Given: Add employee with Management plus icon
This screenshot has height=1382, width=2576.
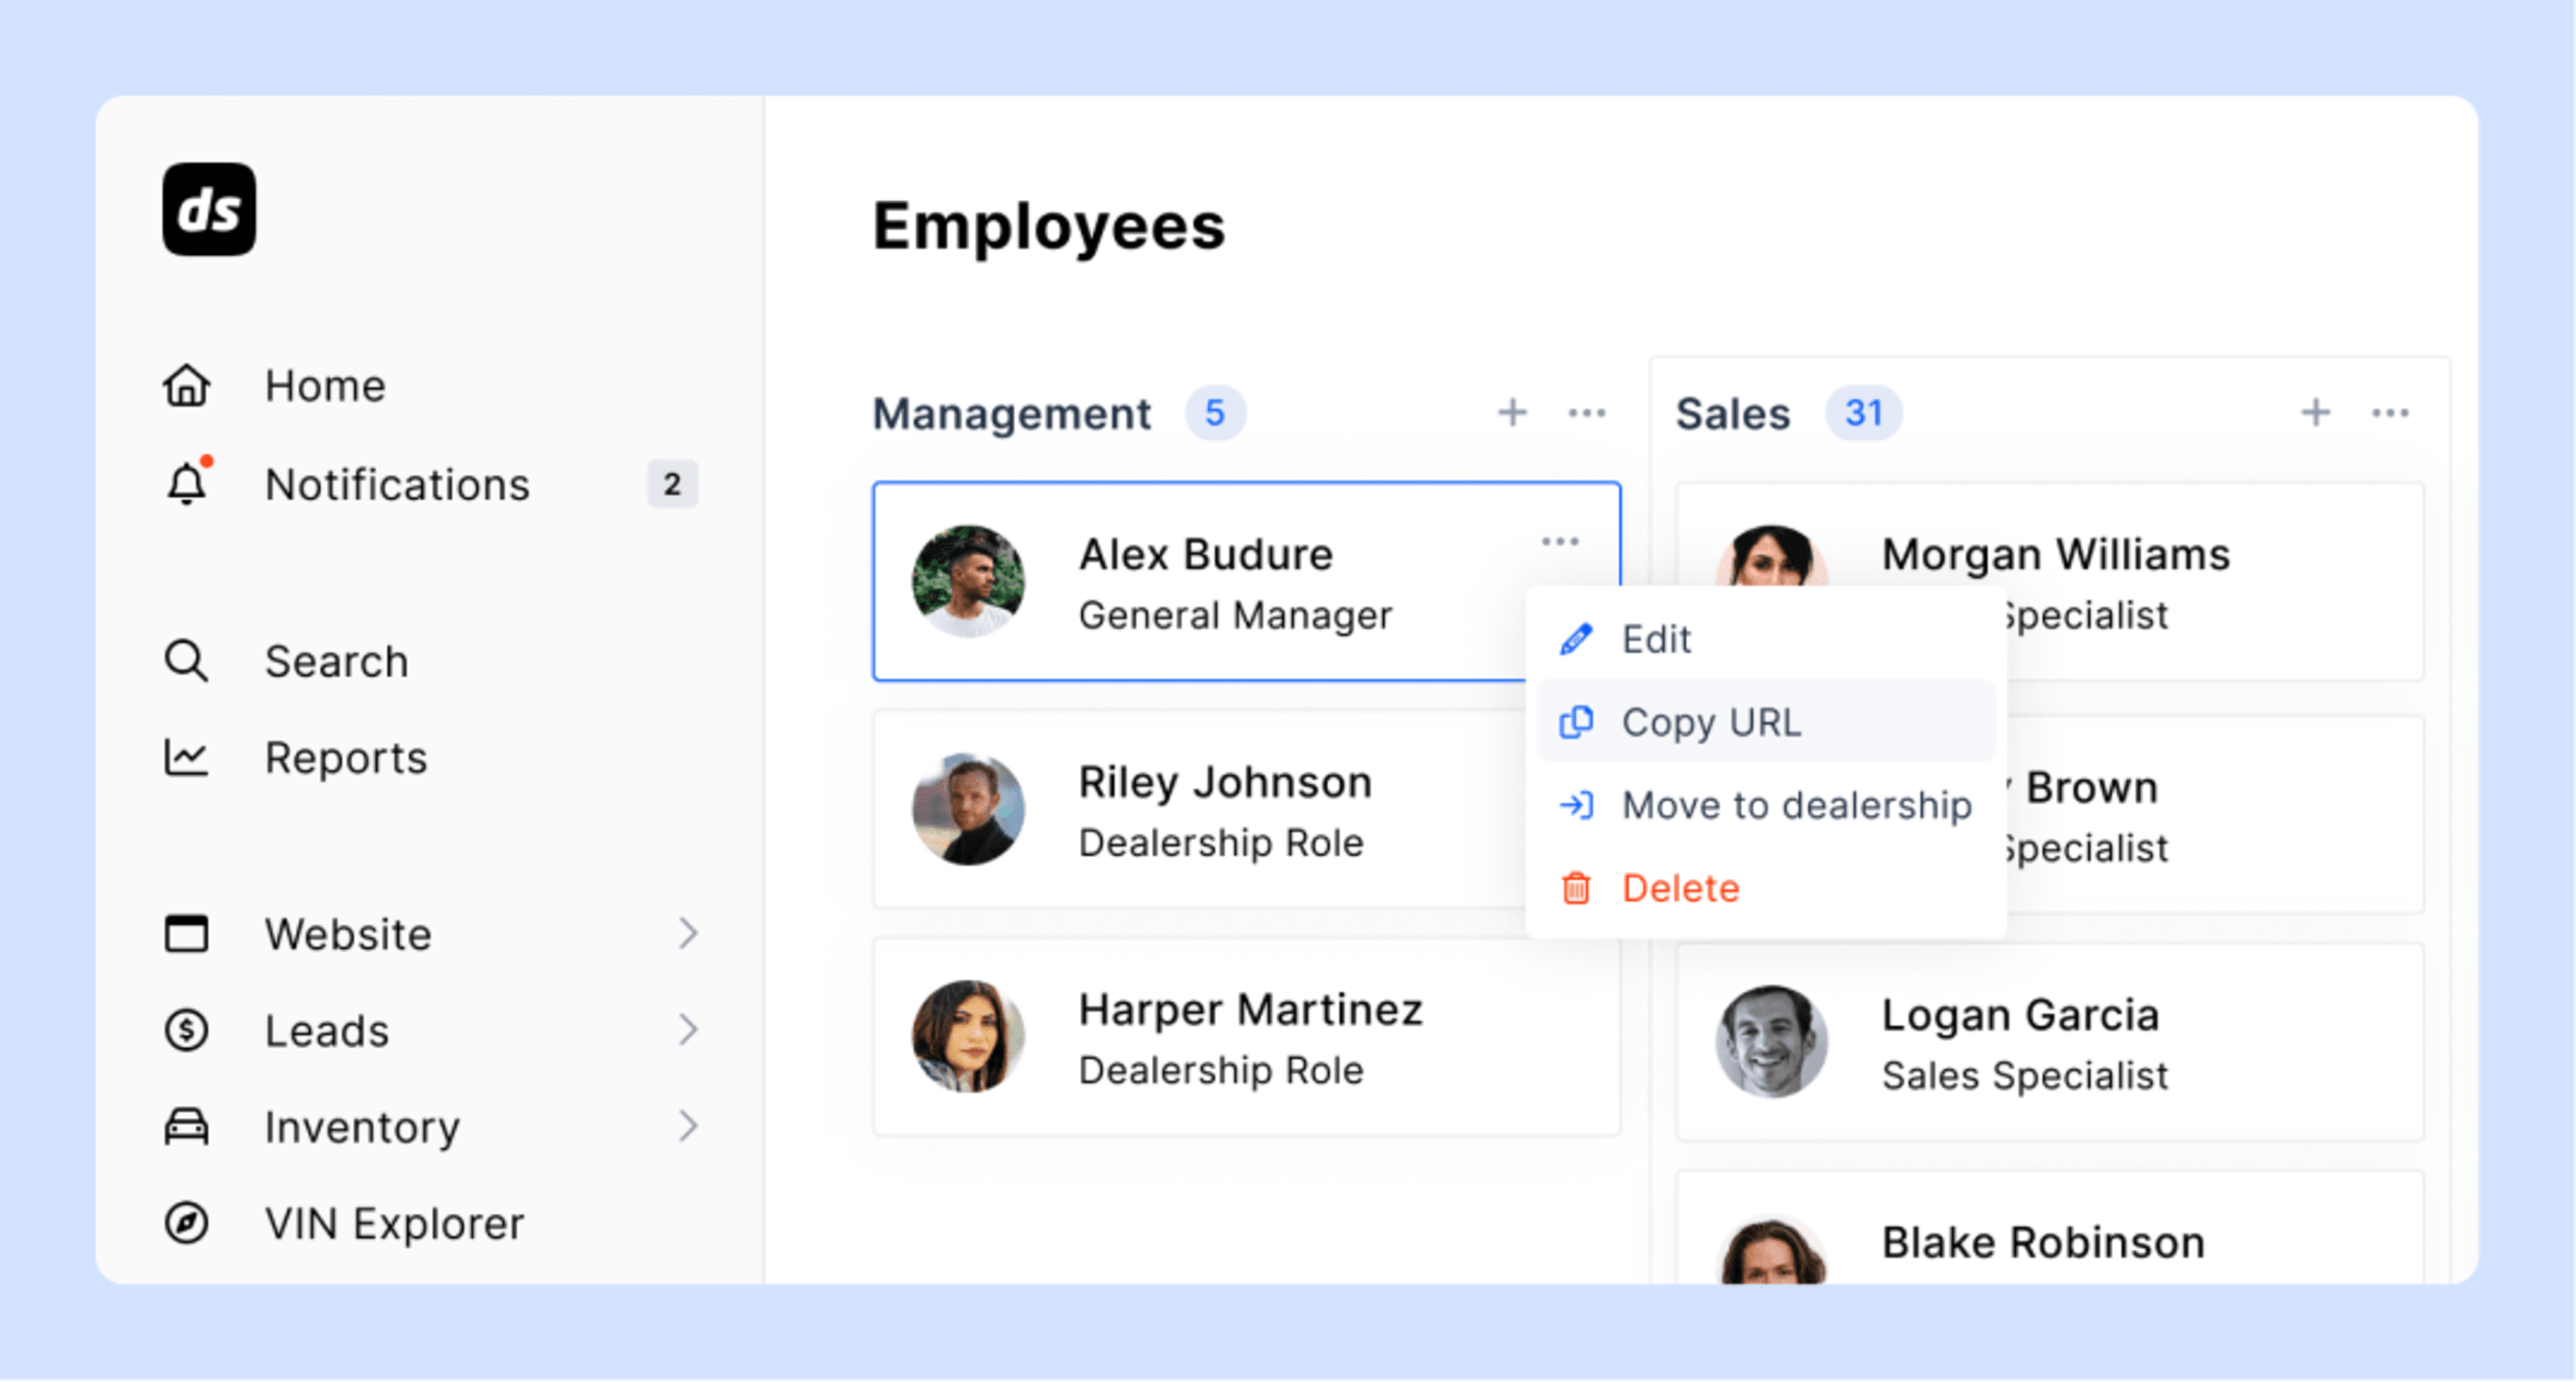Looking at the screenshot, I should click(x=1512, y=412).
